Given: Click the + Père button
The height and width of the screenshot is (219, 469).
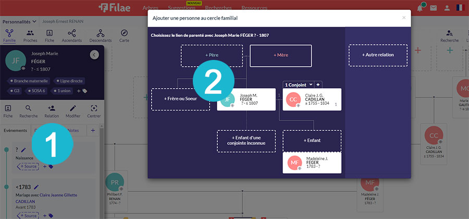Looking at the screenshot, I should tap(212, 55).
